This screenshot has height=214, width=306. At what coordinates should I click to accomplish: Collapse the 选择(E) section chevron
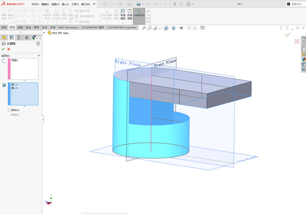[39, 56]
